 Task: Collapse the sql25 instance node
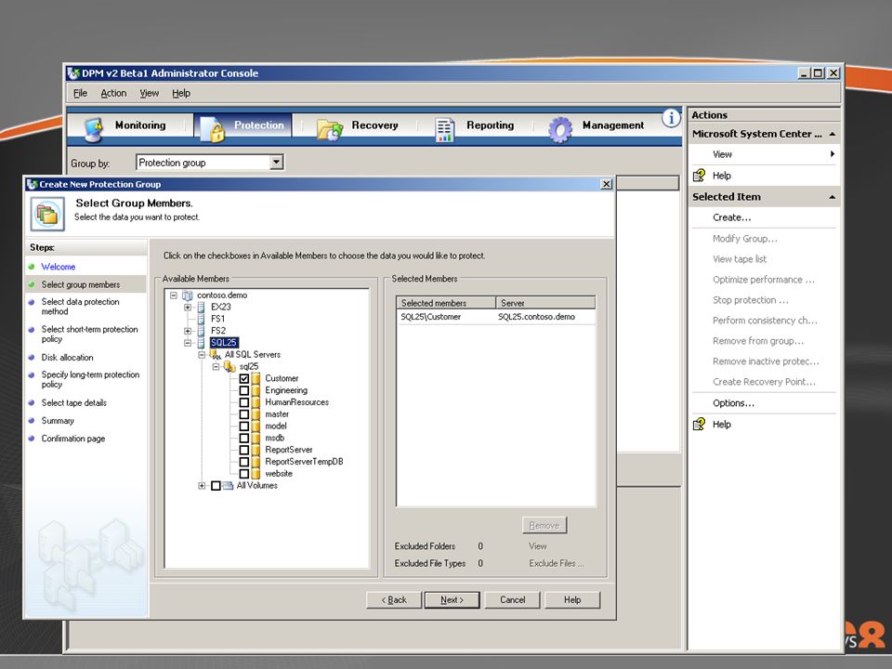[x=216, y=366]
